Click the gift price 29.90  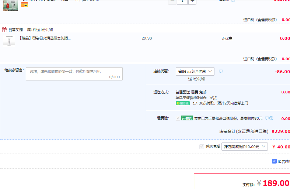tap(147, 38)
